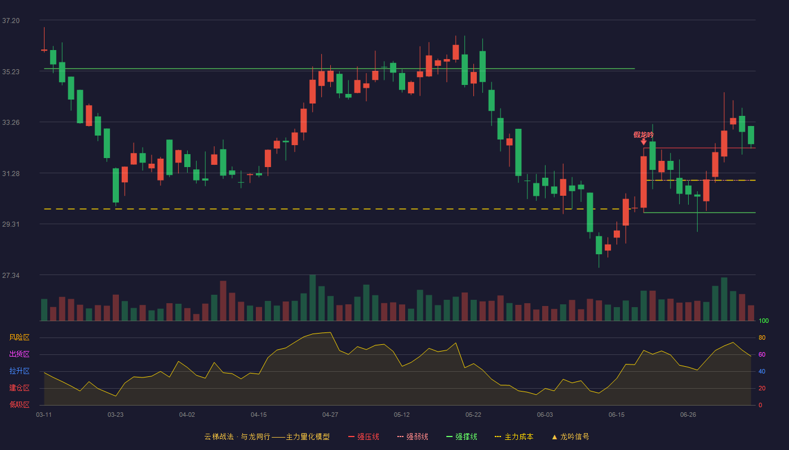Click the long green support line near 35.23
The width and height of the screenshot is (789, 450).
pos(339,69)
